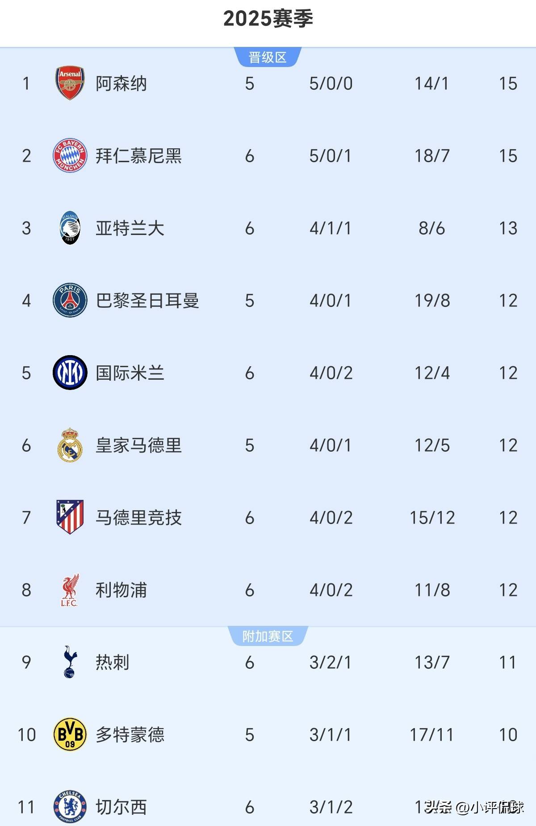Tap the Atalanta team badge
Screen dimensions: 536x826
(70, 228)
